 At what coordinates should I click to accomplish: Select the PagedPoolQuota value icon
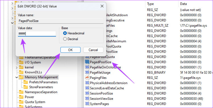tap(87, 57)
